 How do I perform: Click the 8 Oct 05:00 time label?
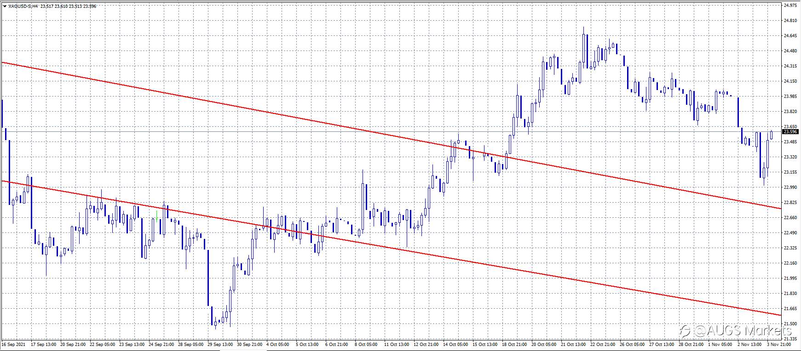coord(367,344)
